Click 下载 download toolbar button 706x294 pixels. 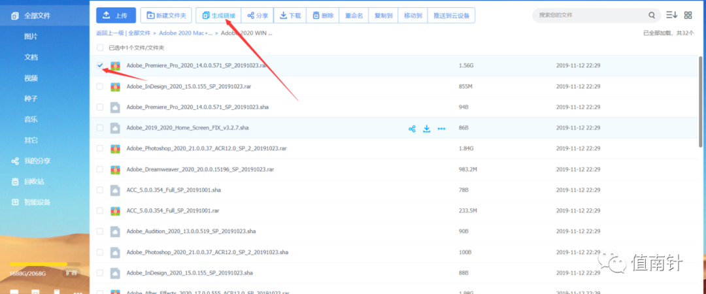tap(290, 15)
